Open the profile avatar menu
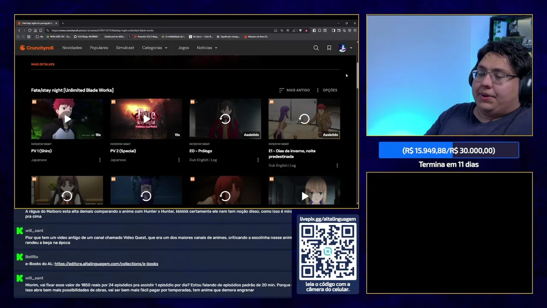Screen dimensions: 547x308 pyautogui.click(x=345, y=48)
